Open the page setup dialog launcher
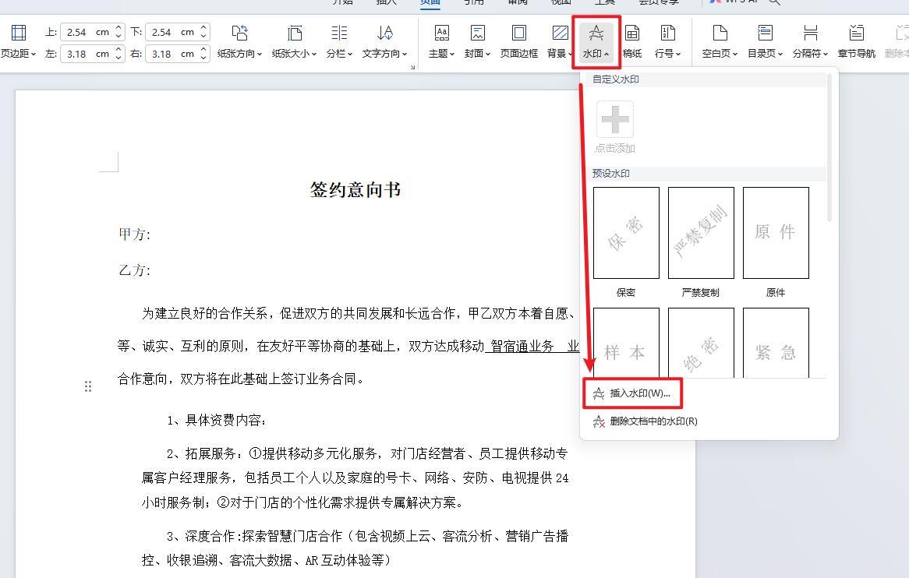This screenshot has height=578, width=909. 412,67
